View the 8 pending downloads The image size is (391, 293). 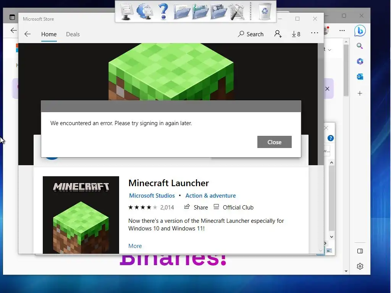(296, 34)
